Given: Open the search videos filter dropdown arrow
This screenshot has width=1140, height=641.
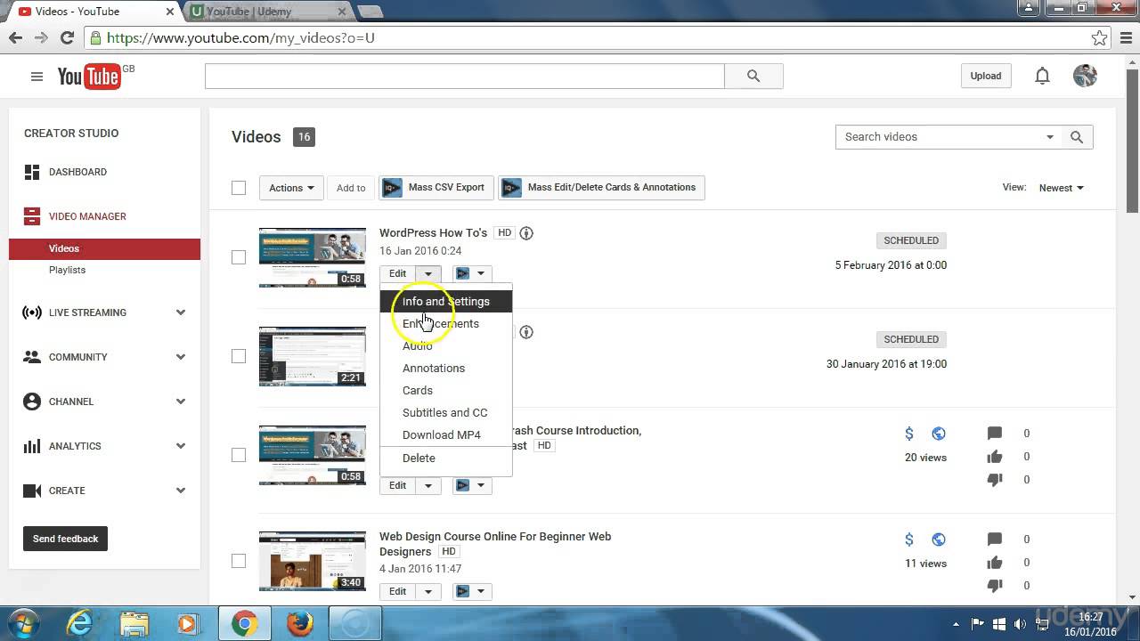Looking at the screenshot, I should (x=1050, y=137).
